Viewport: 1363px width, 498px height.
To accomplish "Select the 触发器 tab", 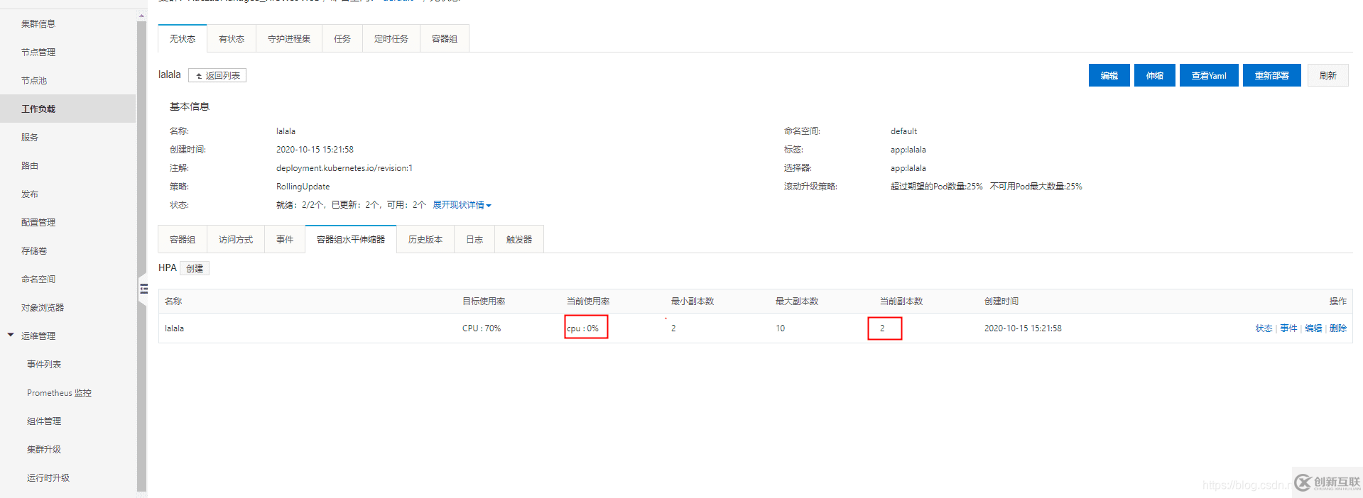I will click(519, 239).
